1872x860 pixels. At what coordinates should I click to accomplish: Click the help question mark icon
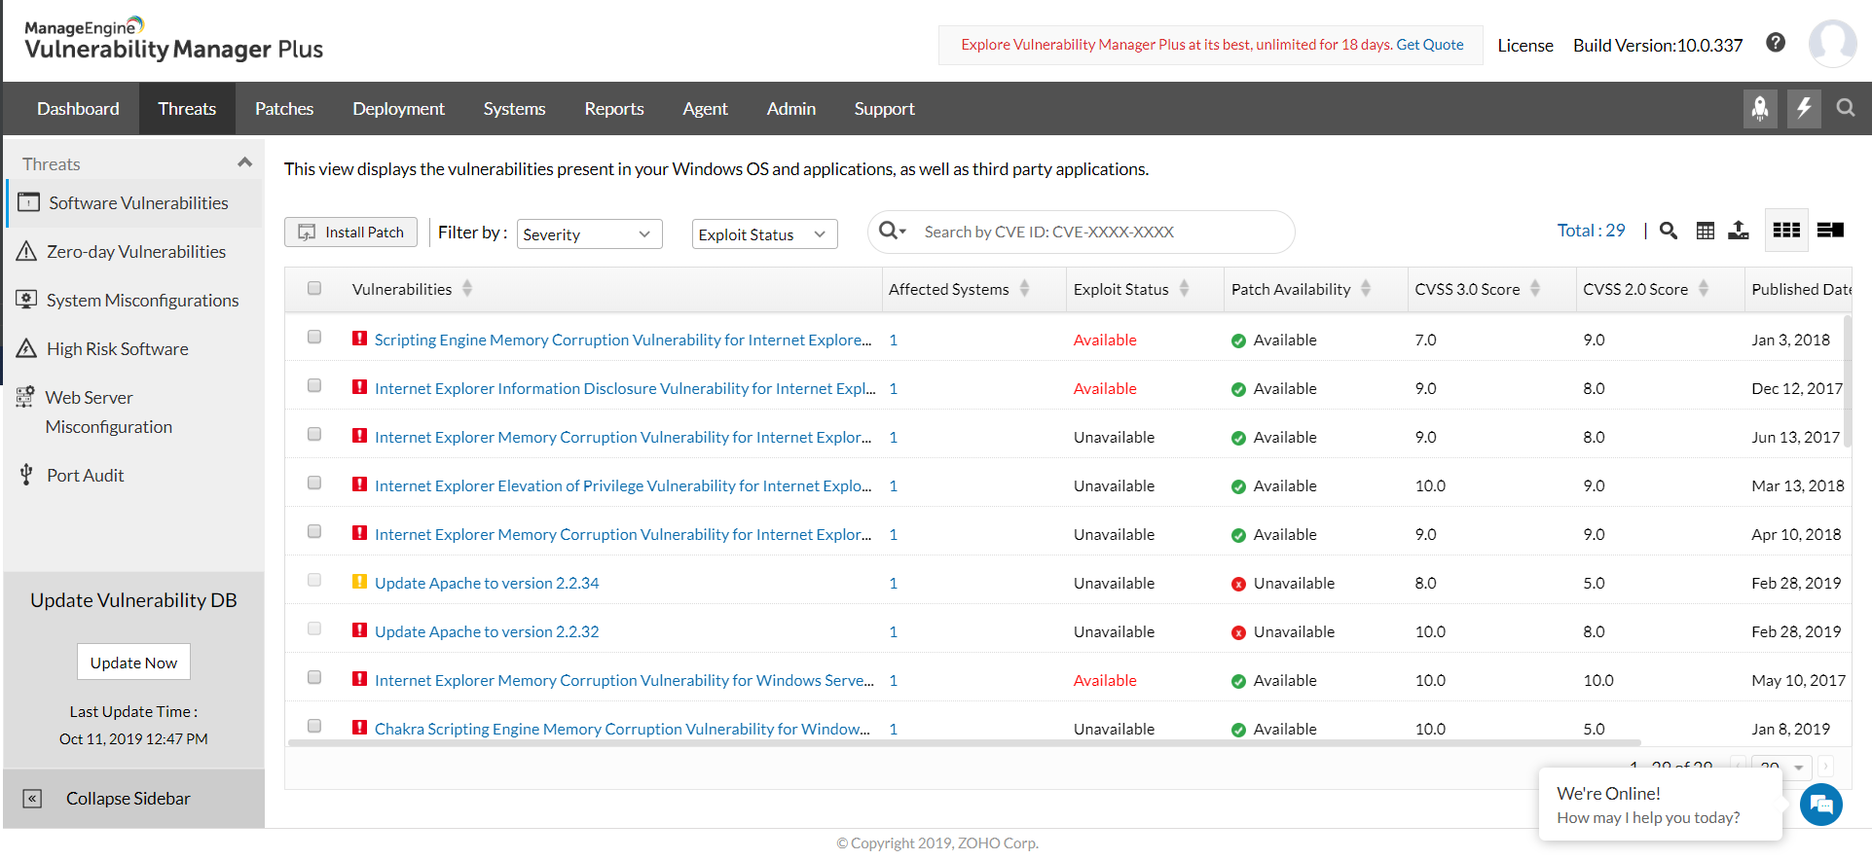pos(1776,43)
